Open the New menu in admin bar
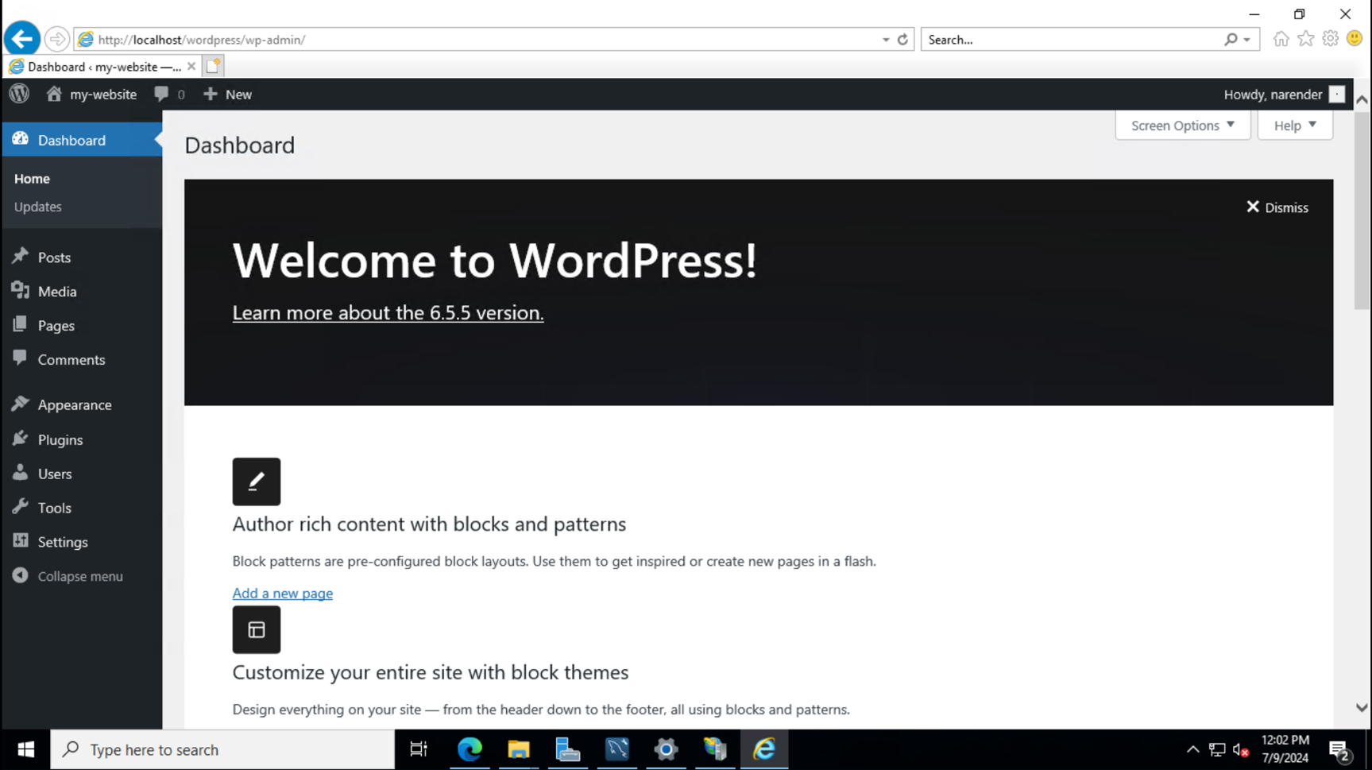Image resolution: width=1372 pixels, height=770 pixels. (228, 94)
